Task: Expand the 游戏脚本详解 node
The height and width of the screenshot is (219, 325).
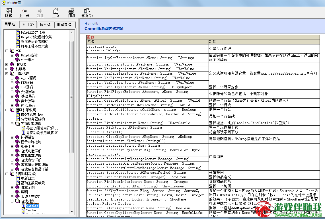Action: click(12, 155)
